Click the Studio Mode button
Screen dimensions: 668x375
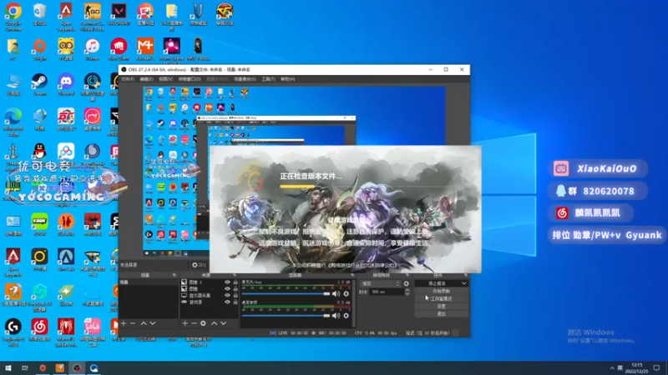[x=442, y=299]
